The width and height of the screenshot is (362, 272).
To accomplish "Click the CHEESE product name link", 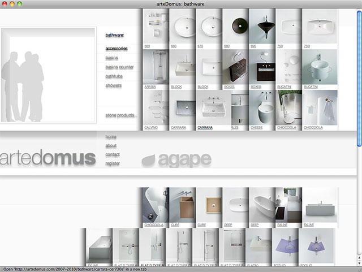I will pos(256,128).
